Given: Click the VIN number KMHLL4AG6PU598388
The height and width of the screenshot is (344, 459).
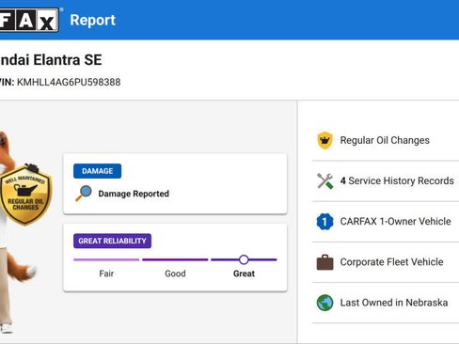Looking at the screenshot, I should pyautogui.click(x=69, y=82).
